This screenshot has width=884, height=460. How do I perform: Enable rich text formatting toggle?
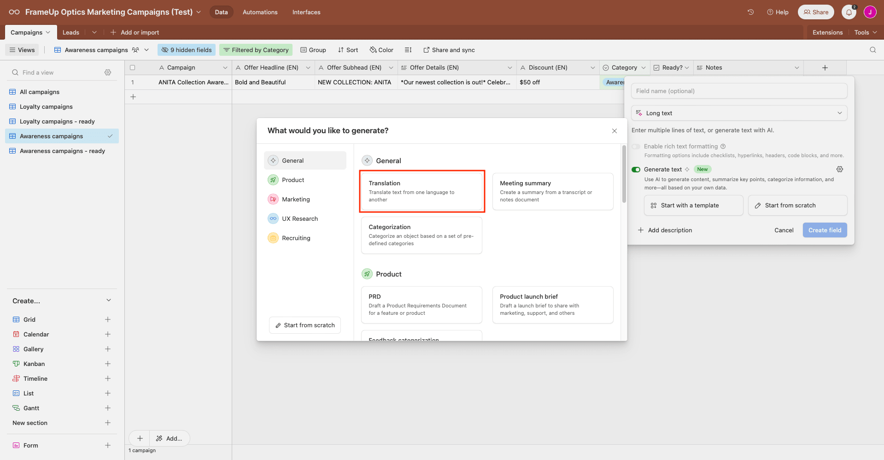pyautogui.click(x=636, y=146)
